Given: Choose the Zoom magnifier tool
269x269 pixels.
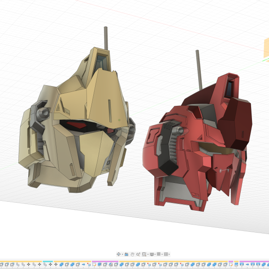Looking at the screenshot, I should tap(138, 254).
